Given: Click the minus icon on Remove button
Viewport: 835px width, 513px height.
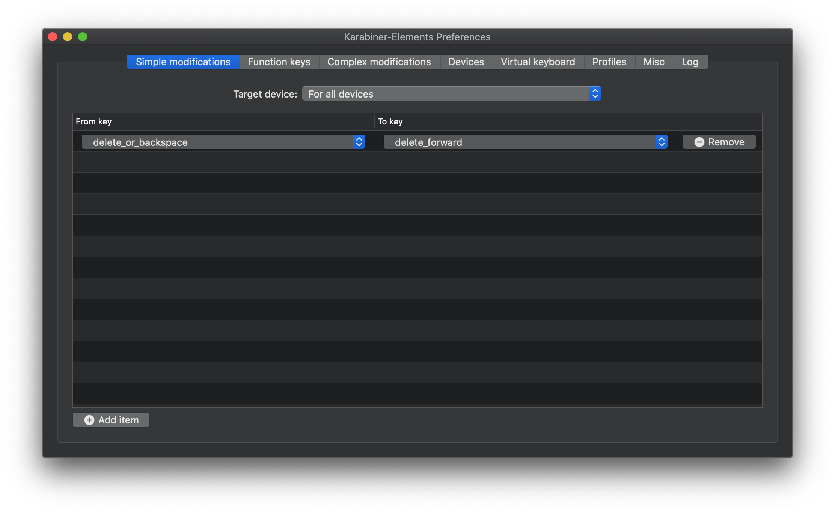Looking at the screenshot, I should pos(699,142).
